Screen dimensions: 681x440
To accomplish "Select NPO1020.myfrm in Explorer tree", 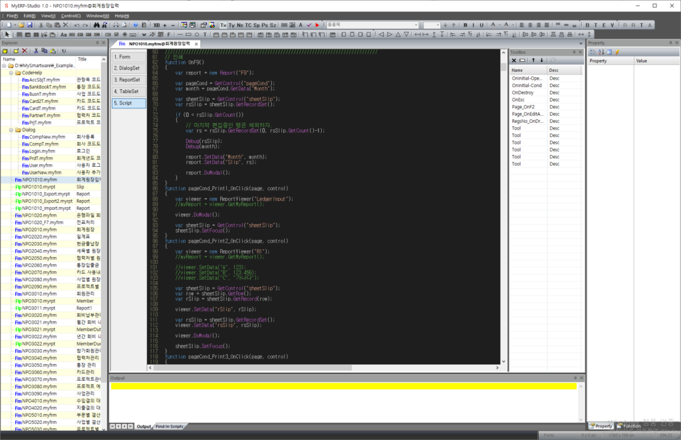I will click(x=39, y=215).
